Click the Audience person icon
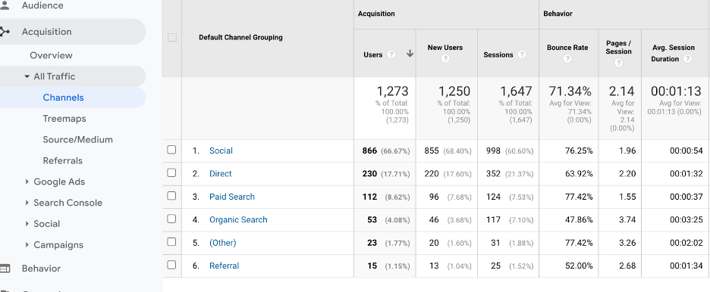This screenshot has height=292, width=710. click(x=5, y=5)
